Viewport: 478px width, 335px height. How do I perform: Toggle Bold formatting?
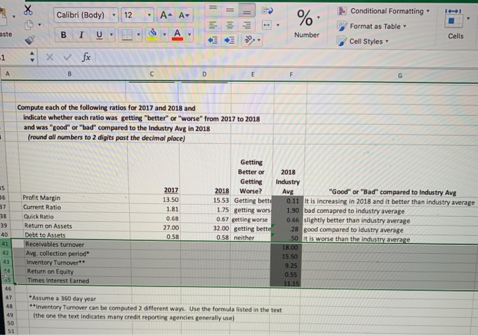64,35
